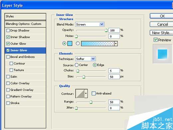Click the Range slider handle

tap(91, 102)
